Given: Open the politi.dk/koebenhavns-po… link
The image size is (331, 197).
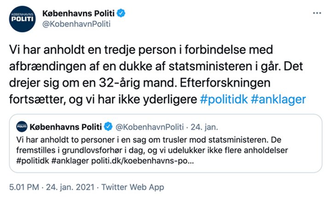Looking at the screenshot, I should tap(142, 161).
